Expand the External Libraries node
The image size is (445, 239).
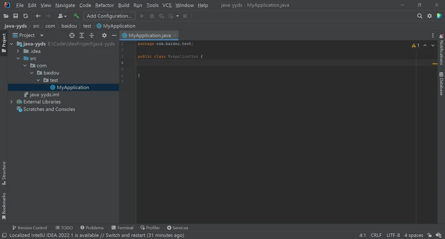pyautogui.click(x=12, y=102)
